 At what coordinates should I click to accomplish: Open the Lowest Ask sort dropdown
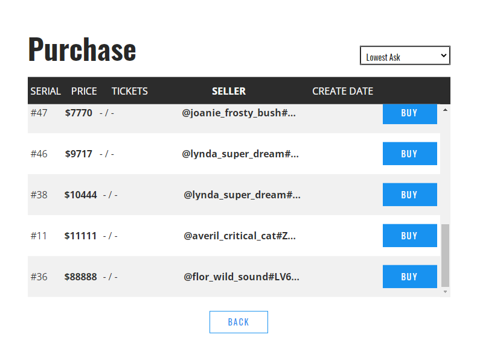[405, 56]
